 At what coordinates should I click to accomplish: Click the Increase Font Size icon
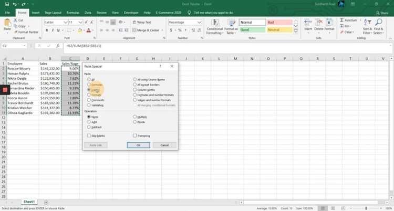(87, 23)
